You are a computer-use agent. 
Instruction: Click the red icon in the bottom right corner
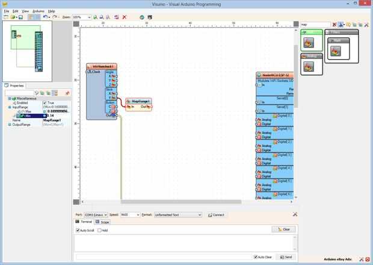coord(368,260)
